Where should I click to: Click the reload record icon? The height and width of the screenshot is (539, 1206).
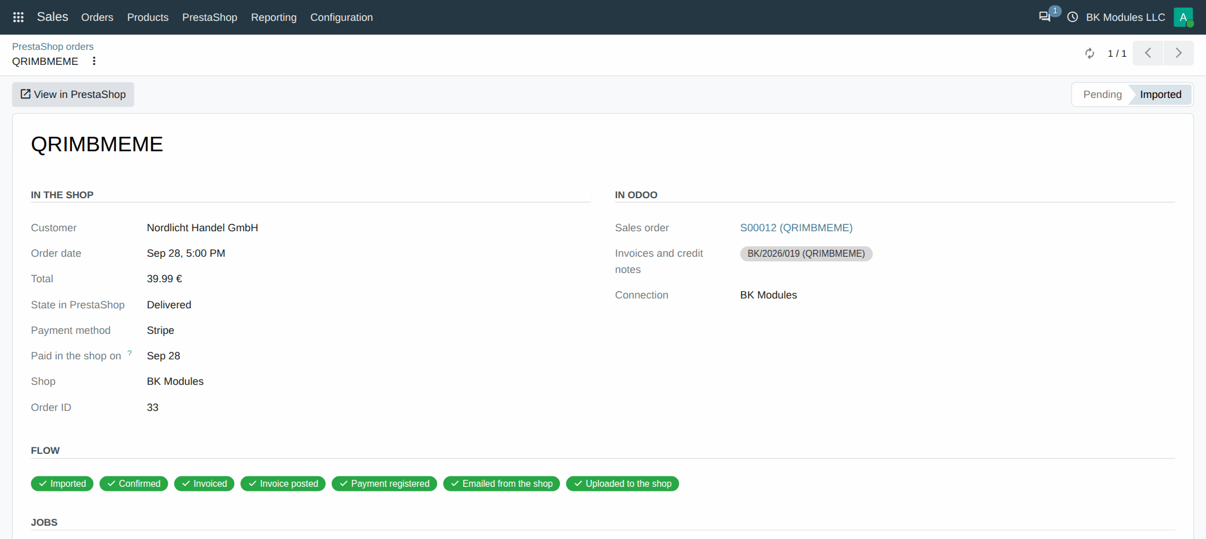pos(1089,53)
